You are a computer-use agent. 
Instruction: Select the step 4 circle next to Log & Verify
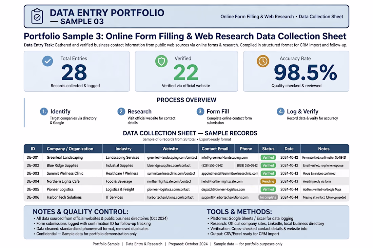pyautogui.click(x=281, y=111)
